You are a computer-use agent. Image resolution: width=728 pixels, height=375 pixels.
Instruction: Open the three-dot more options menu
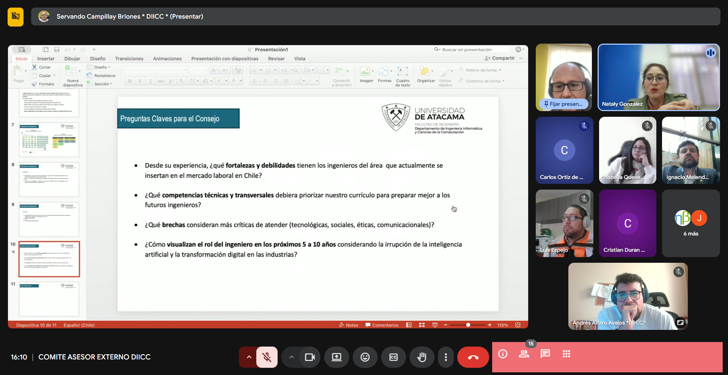(x=446, y=357)
